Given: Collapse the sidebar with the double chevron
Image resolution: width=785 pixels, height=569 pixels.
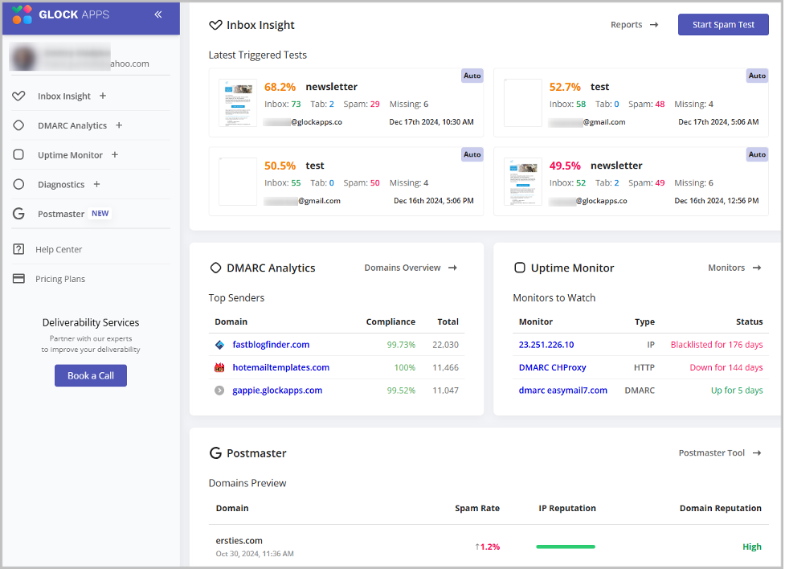Looking at the screenshot, I should click(x=158, y=14).
